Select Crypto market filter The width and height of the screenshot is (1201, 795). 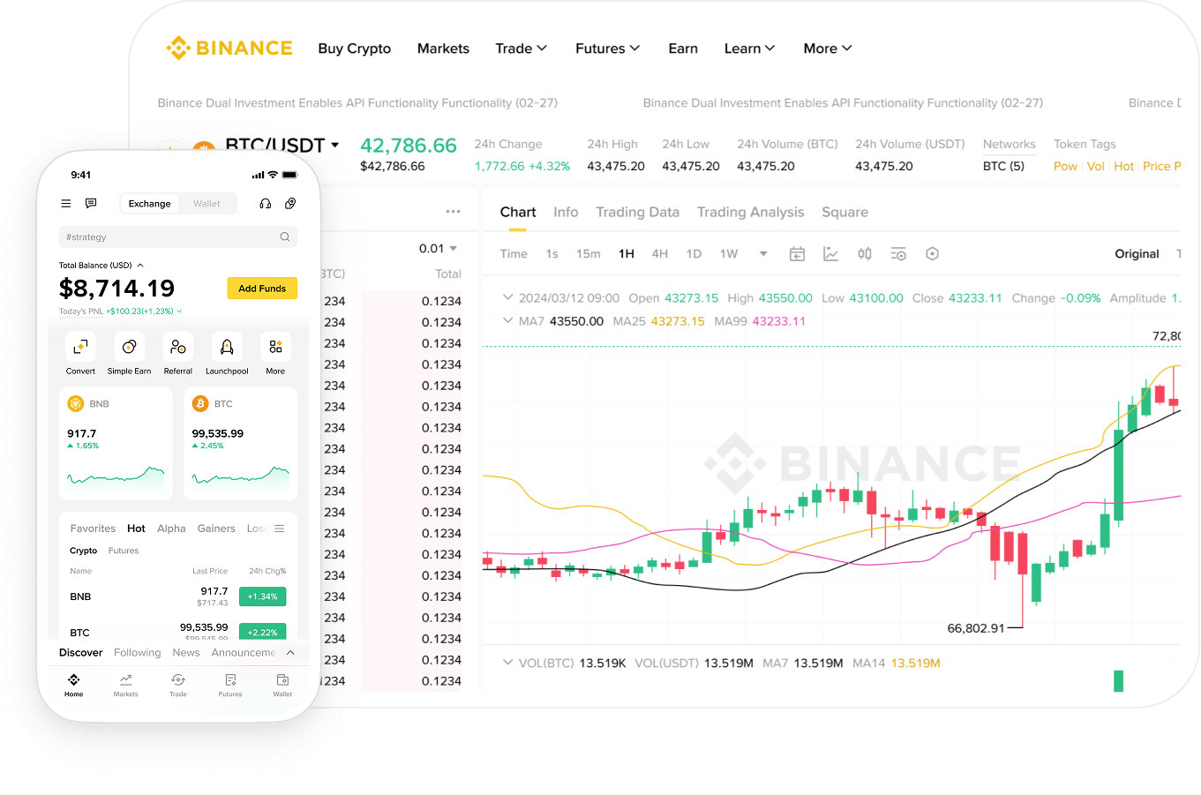tap(84, 551)
